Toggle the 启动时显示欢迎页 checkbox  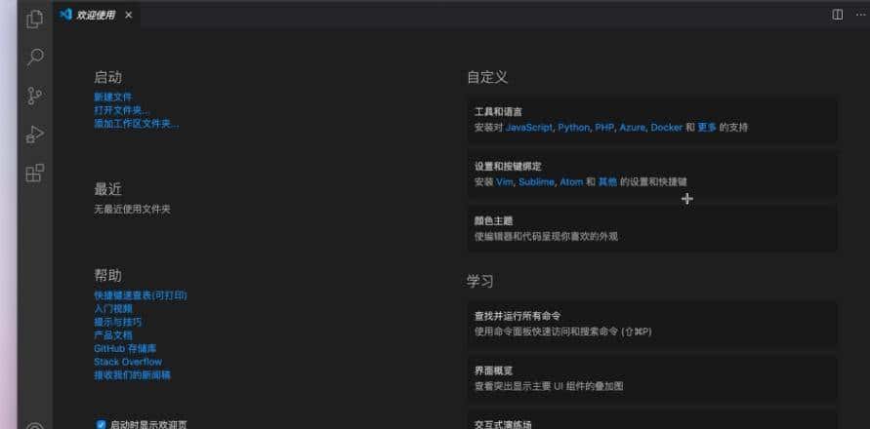[x=101, y=424]
